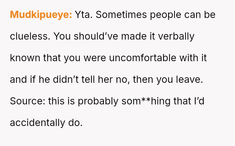Click the word "clueless" in the comment

(x=30, y=36)
